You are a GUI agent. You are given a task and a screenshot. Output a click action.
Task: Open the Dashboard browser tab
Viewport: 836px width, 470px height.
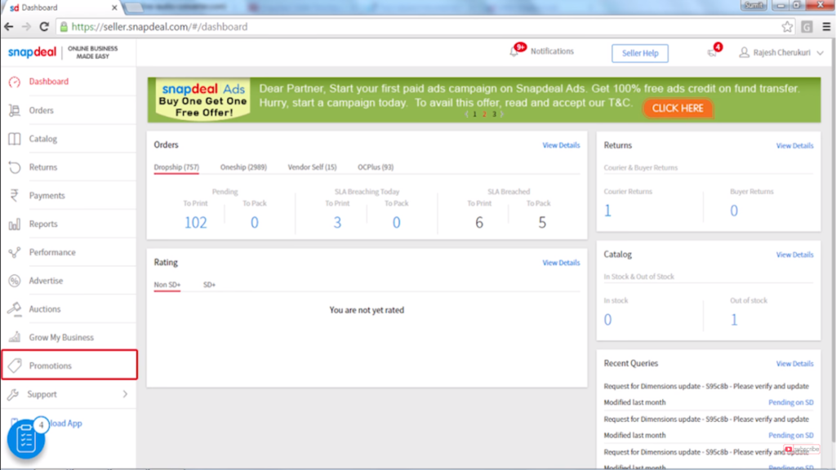pos(61,7)
